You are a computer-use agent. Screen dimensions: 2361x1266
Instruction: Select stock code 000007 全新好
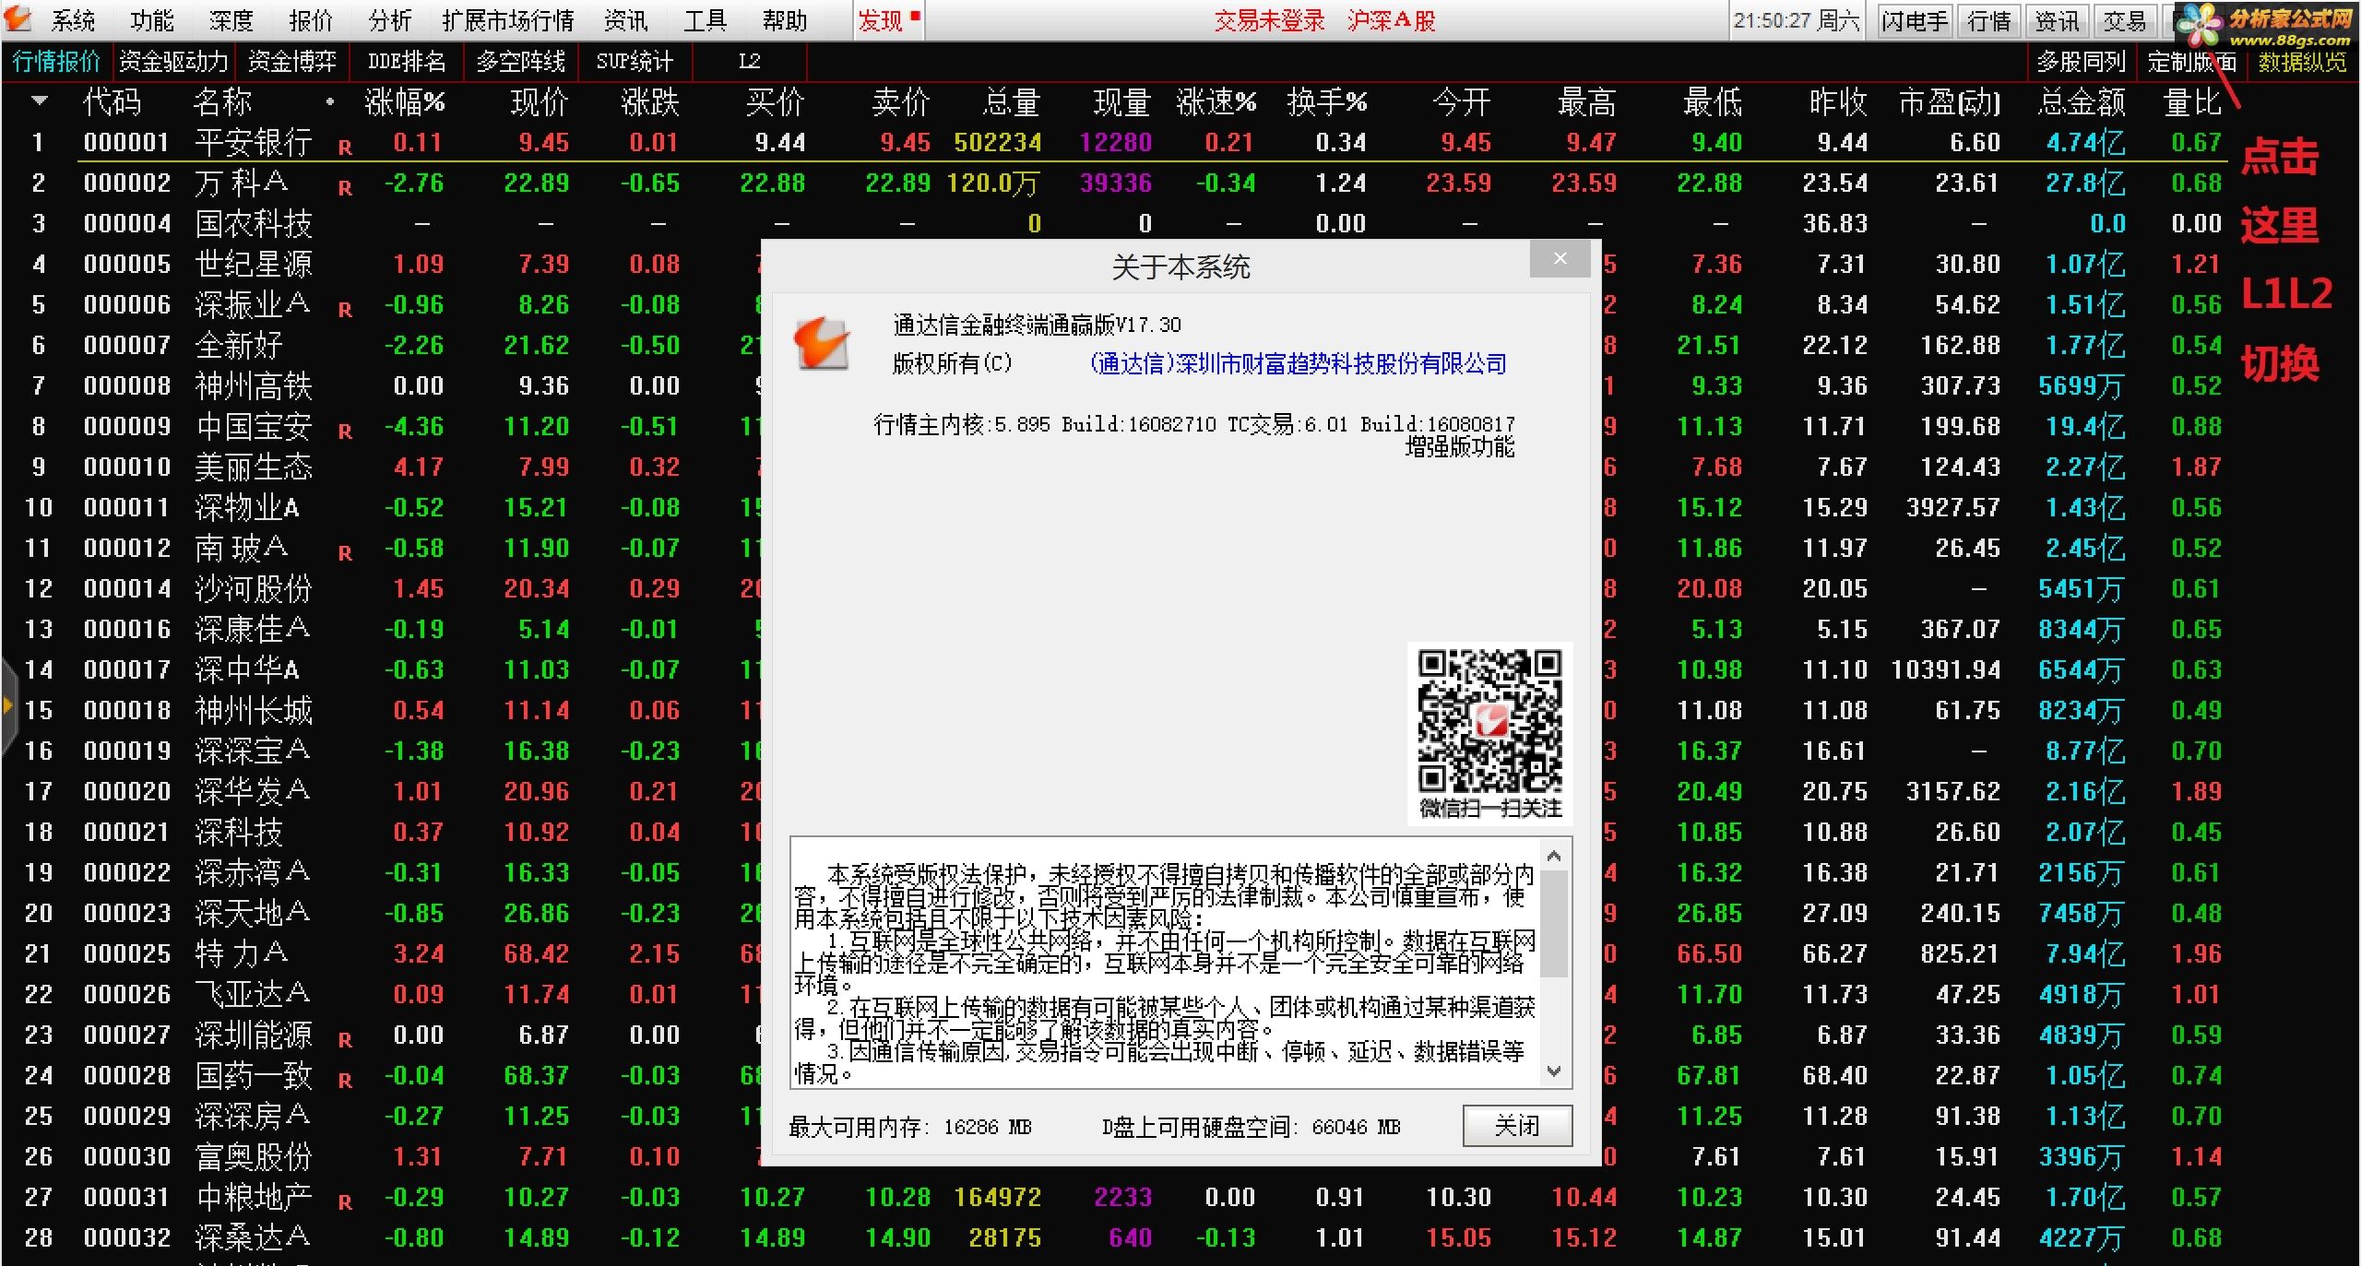[127, 345]
